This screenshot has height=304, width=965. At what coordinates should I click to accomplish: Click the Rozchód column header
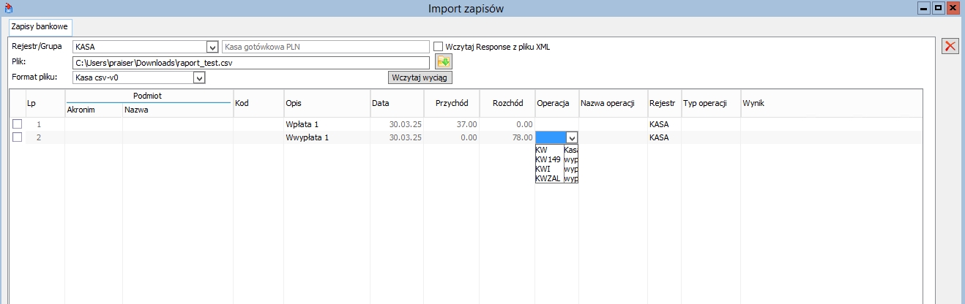507,104
